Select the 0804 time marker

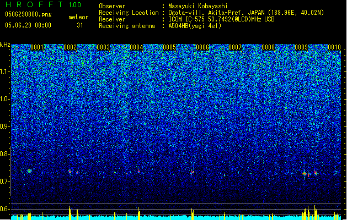tap(136, 47)
